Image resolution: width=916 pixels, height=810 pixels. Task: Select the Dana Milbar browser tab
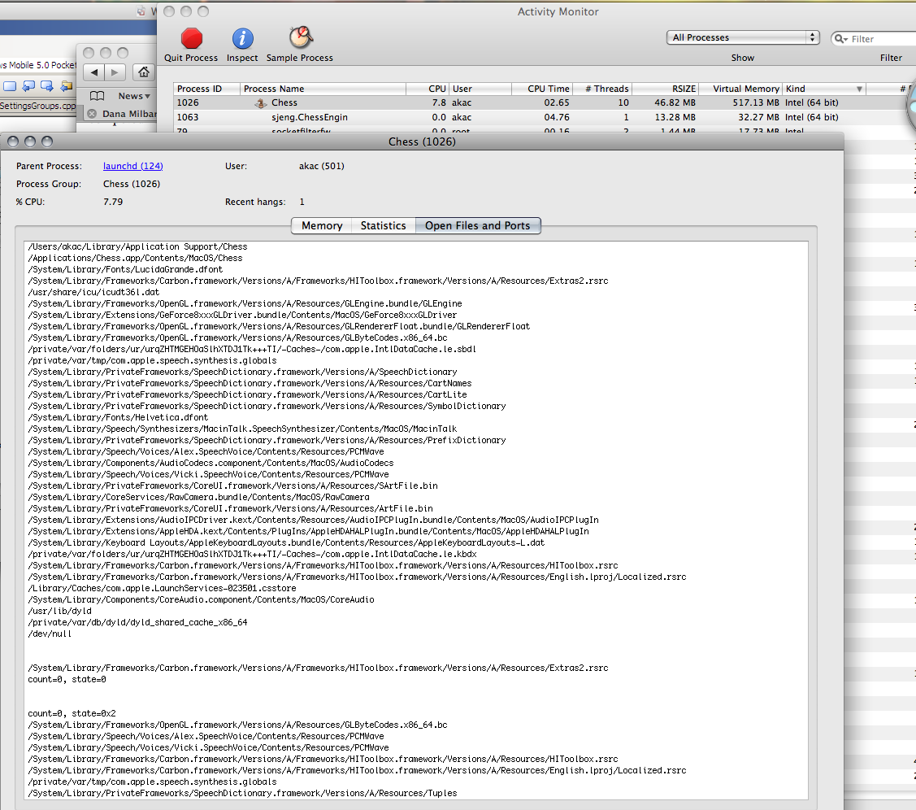122,114
